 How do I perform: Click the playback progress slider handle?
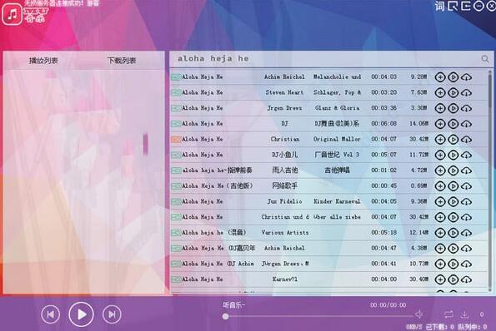point(225,316)
